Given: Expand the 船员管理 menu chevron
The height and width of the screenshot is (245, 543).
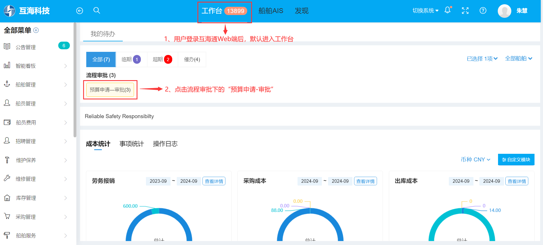Looking at the screenshot, I should [x=66, y=104].
